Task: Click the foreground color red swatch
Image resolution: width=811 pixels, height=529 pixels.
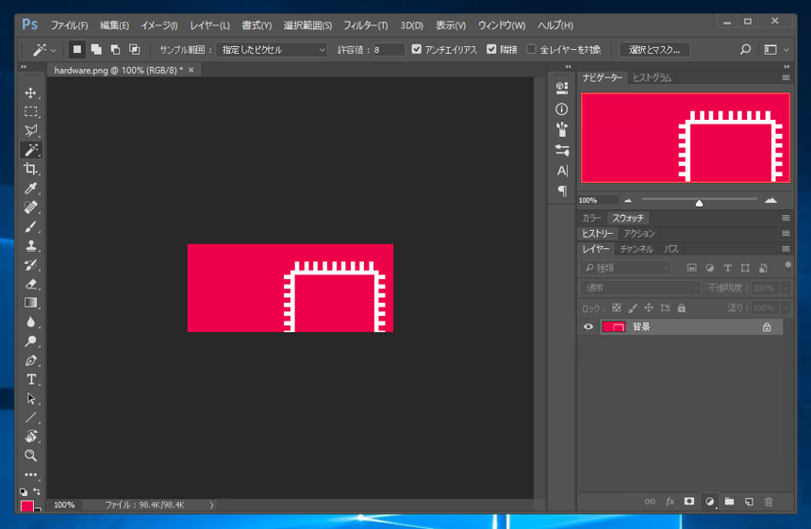Action: point(27,505)
